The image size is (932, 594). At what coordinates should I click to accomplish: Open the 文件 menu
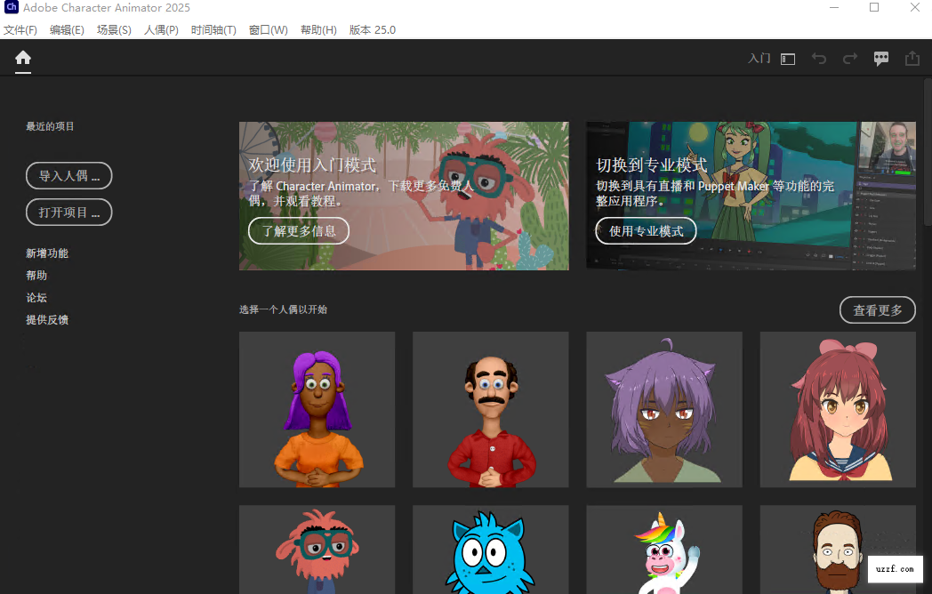pyautogui.click(x=20, y=29)
